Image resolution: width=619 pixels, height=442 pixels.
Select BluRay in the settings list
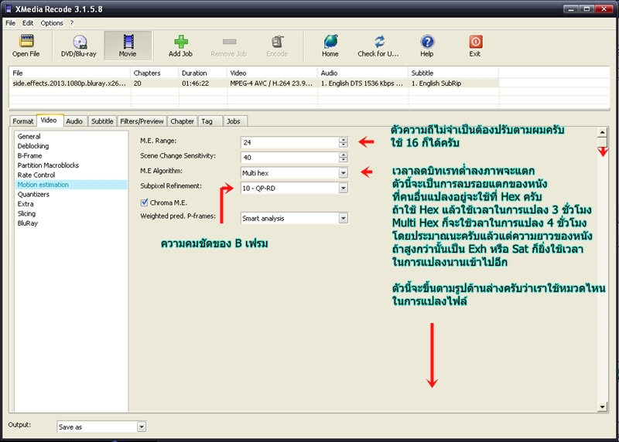point(28,223)
